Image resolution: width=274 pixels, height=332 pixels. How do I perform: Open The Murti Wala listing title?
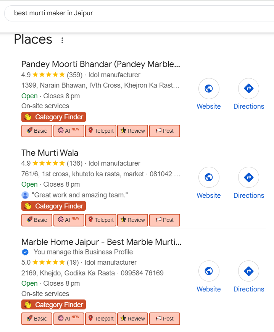click(x=50, y=153)
